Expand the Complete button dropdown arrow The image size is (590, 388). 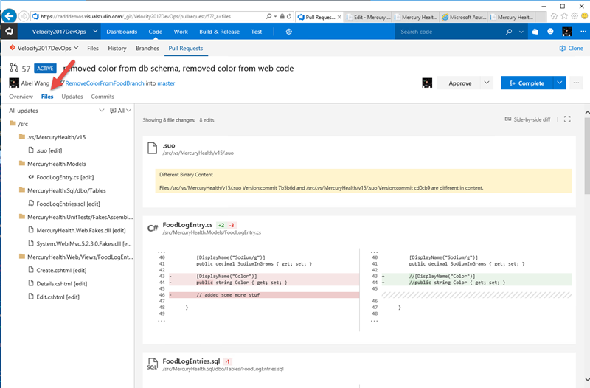[560, 83]
